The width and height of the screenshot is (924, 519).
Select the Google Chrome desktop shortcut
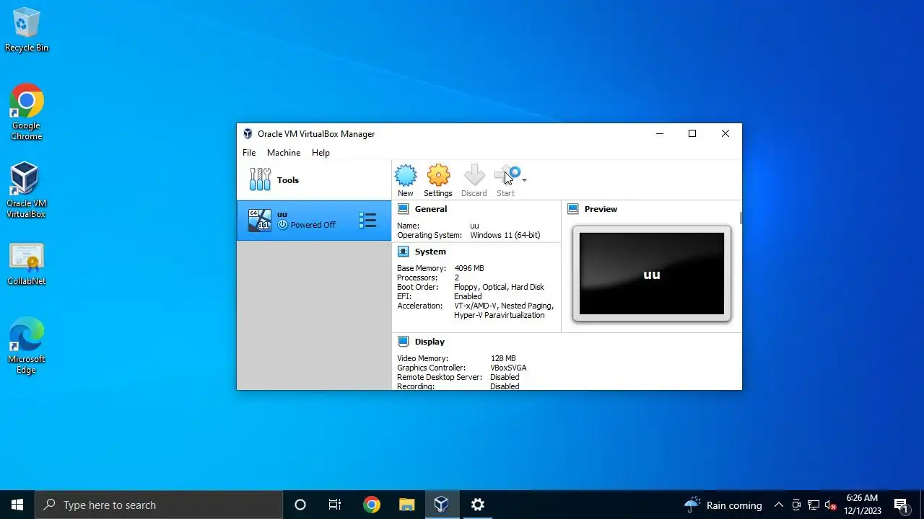(x=27, y=113)
